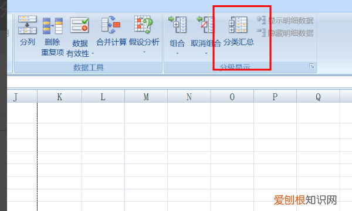352x211 pixels.
Task: Click the 取消组合 ungroup icon
Action: coord(205,25)
